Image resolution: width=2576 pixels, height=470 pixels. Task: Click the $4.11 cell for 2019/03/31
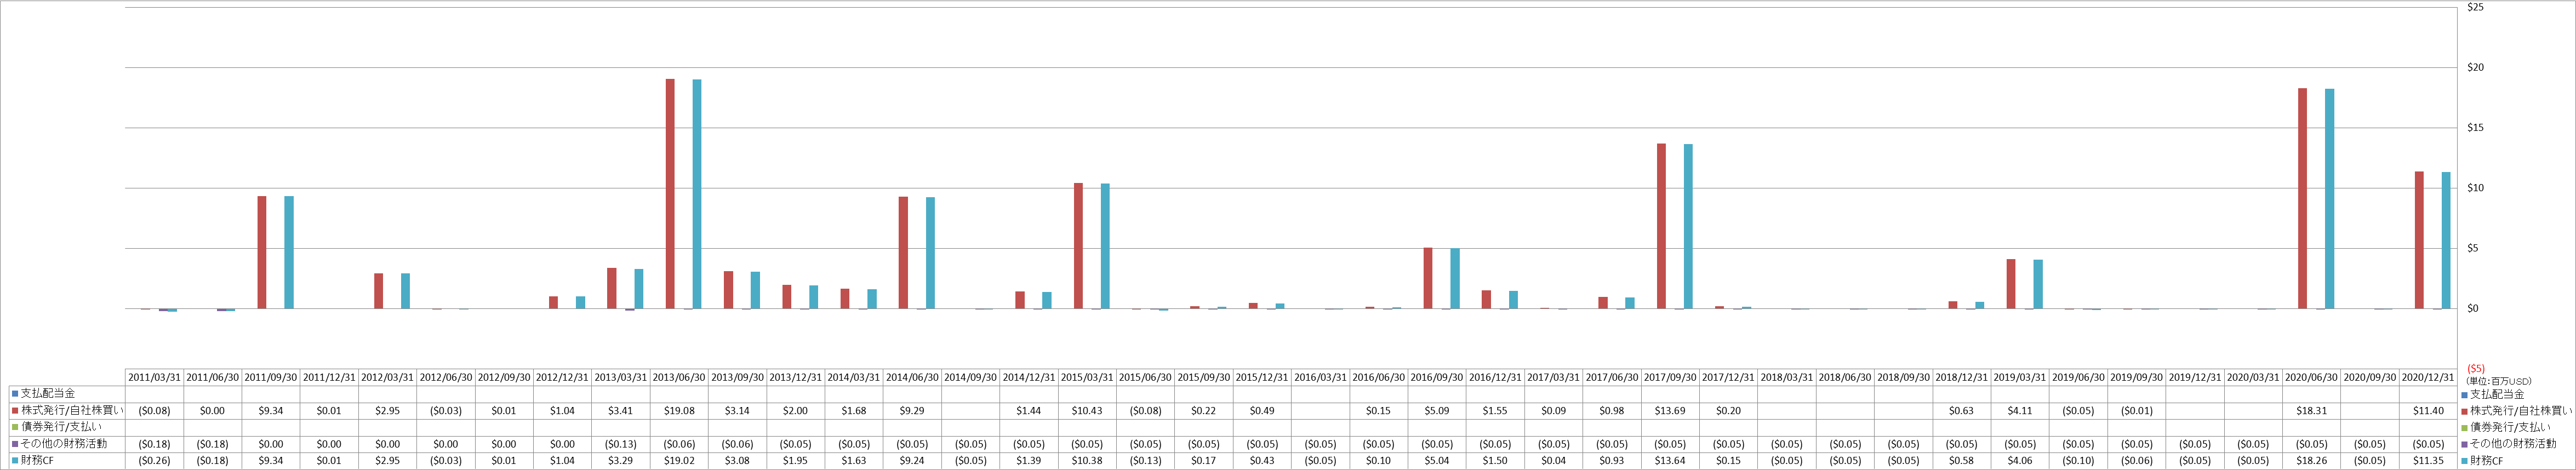tap(2020, 411)
